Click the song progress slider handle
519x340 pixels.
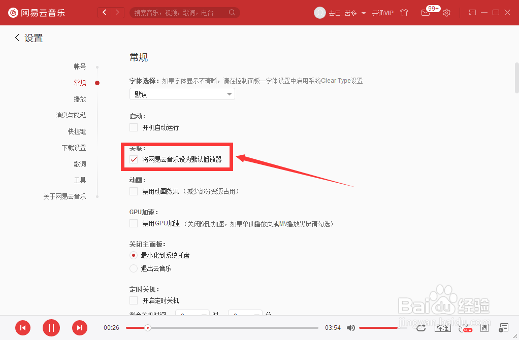pyautogui.click(x=148, y=328)
